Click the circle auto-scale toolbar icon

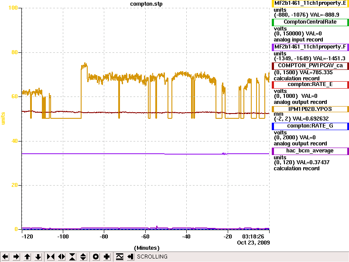96,257
